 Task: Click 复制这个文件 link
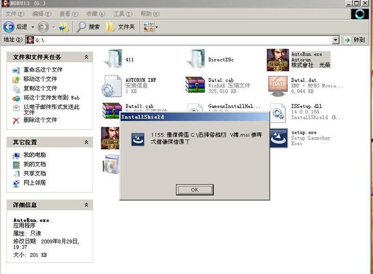(x=40, y=88)
